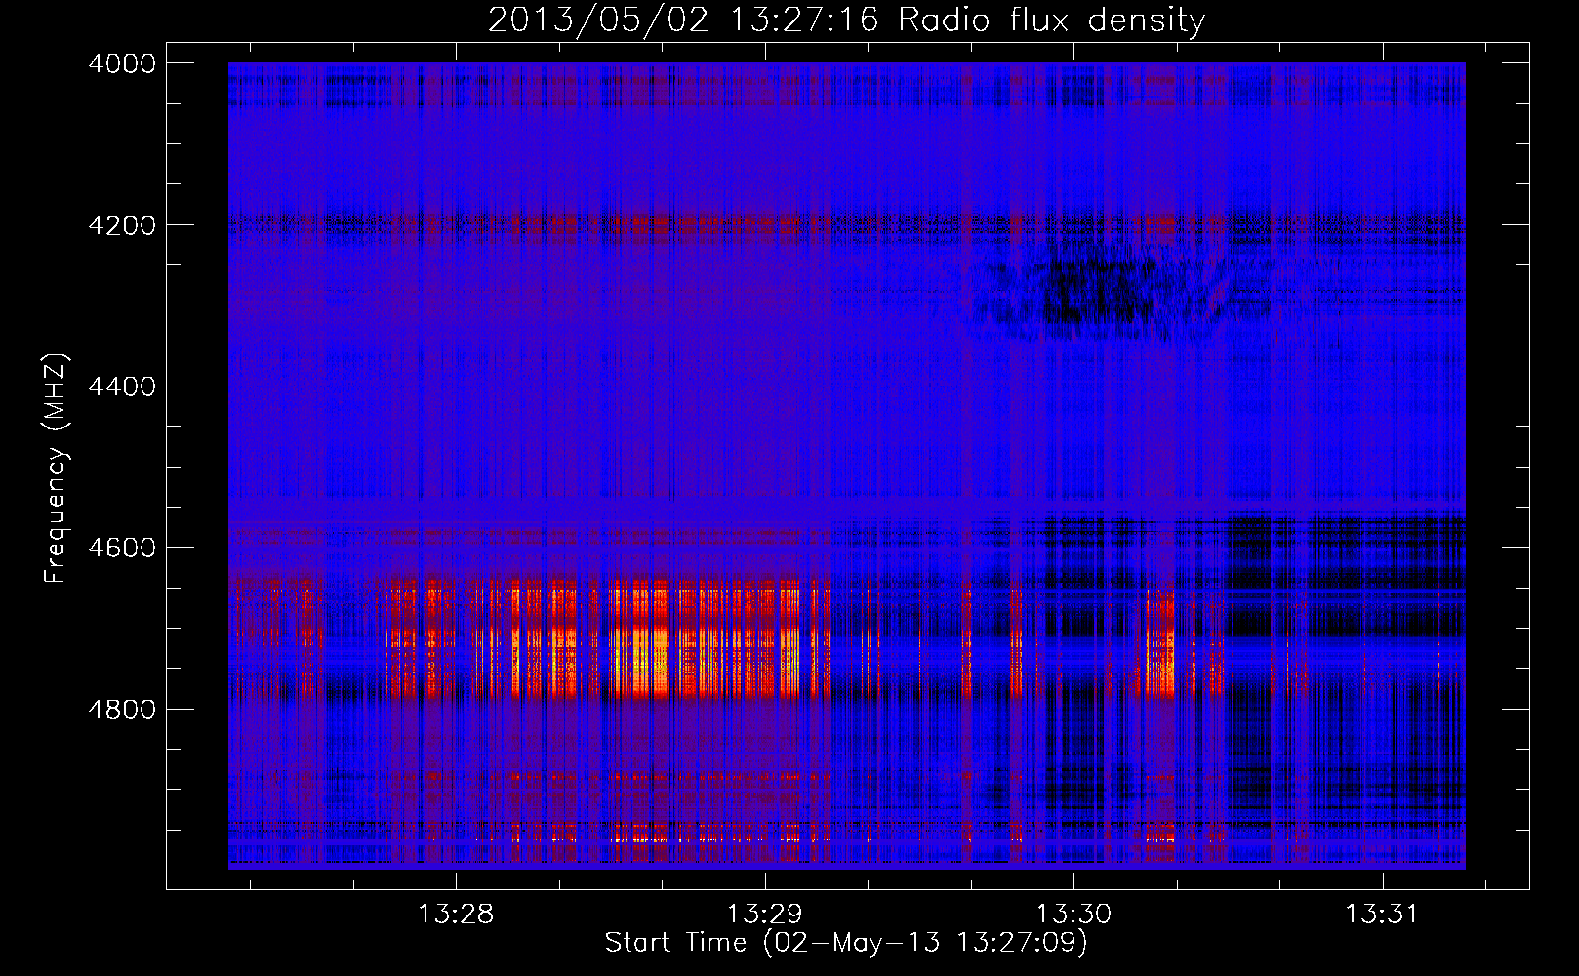This screenshot has width=1579, height=976.
Task: Click the 'Start Time (02-May-13 13:27:09)' label
Action: click(x=846, y=943)
